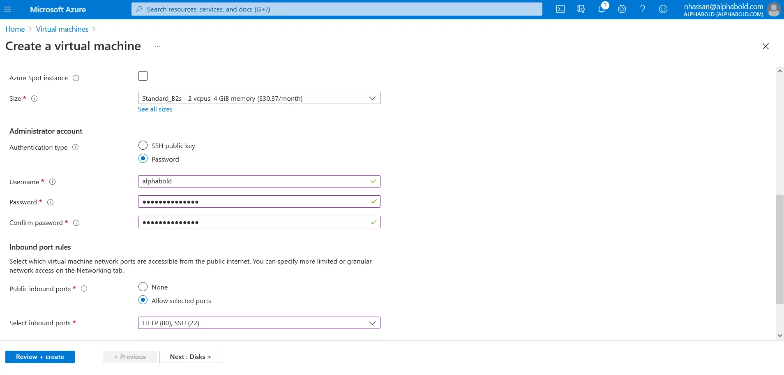Viewport: 784px width, 375px height.
Task: Click the scrollbar up arrow
Action: tap(779, 71)
